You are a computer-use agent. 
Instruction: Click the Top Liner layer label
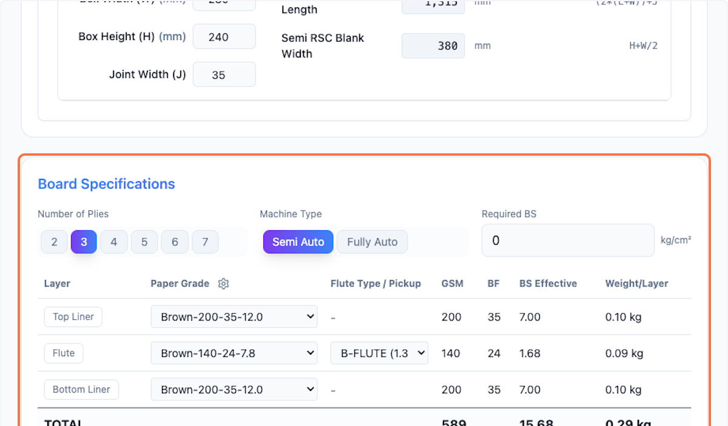click(73, 316)
